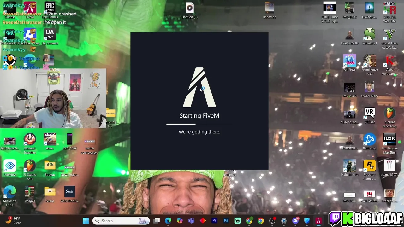This screenshot has width=404, height=227.
Task: Open Windows Security shield in taskbar
Action: click(307, 221)
